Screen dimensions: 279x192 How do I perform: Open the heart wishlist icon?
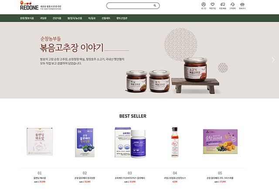click(212, 4)
